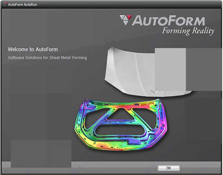Click the gray block at bottom-left of dialog
The width and height of the screenshot is (223, 175).
point(41,154)
